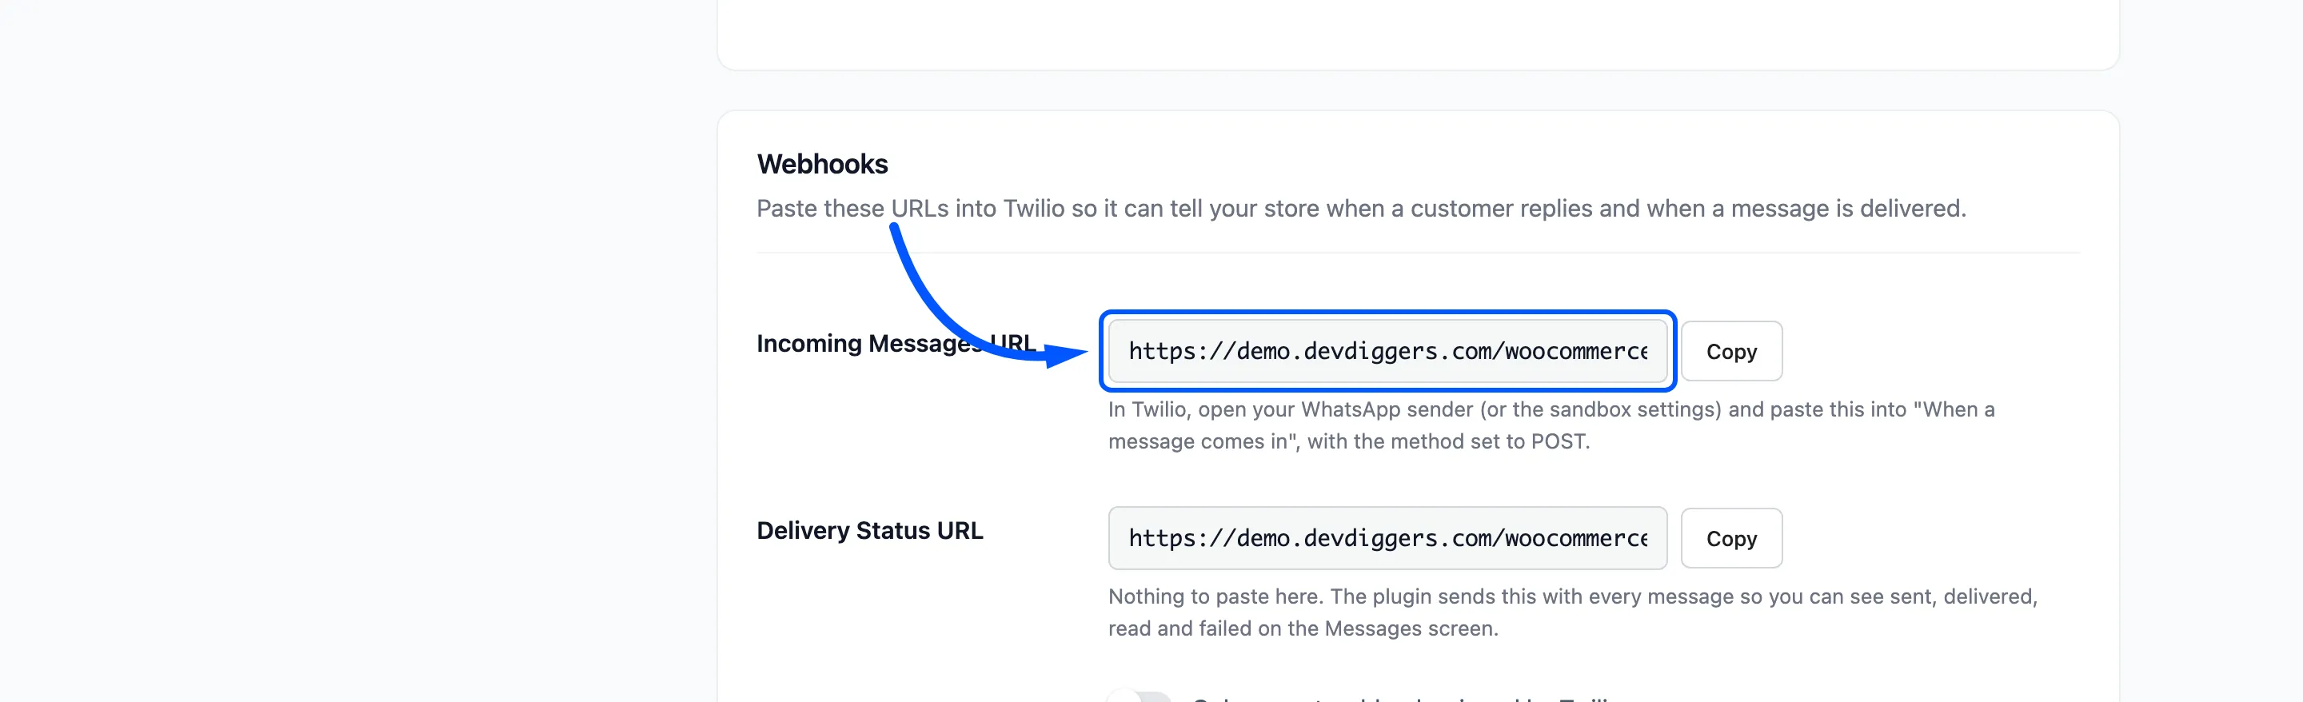Click the 'When a message comes in' help text
The image size is (2303, 702).
(x=1551, y=425)
